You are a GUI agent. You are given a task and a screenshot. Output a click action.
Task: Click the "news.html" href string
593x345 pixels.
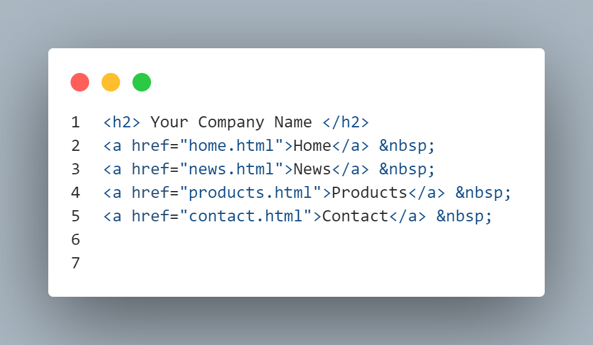pyautogui.click(x=232, y=169)
